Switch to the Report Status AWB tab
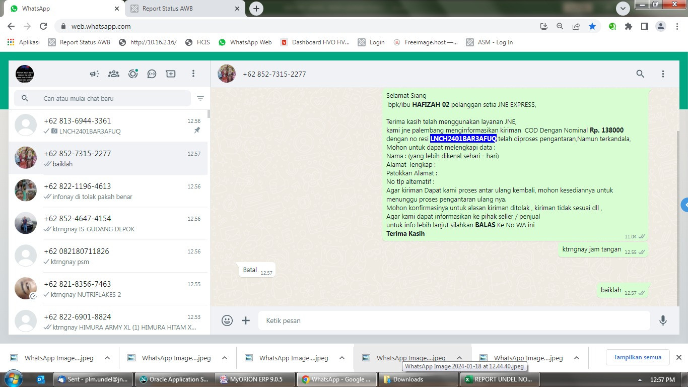This screenshot has width=688, height=387. tap(185, 9)
